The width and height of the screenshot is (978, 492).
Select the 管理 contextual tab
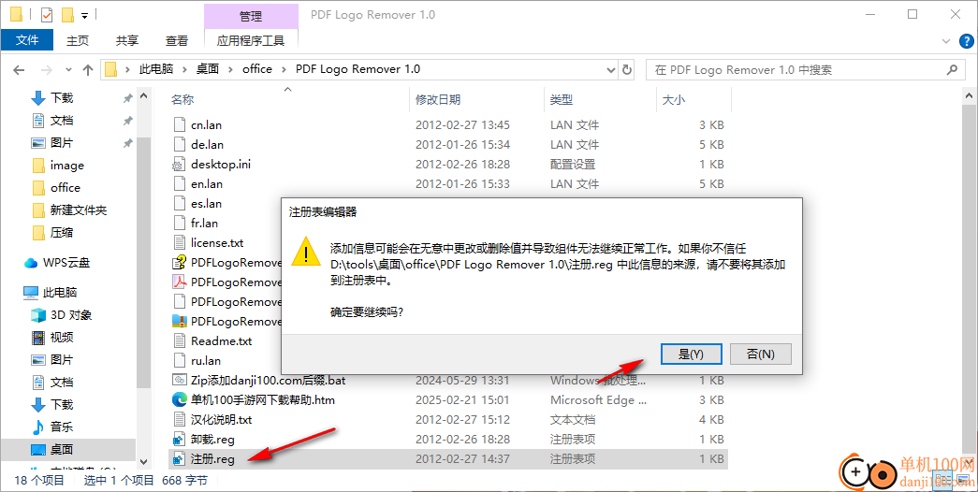click(251, 16)
